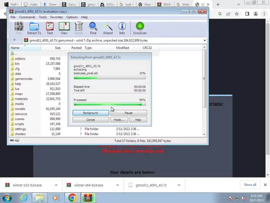270x203 pixels.
Task: Click the WinRAR file list scrollbar
Action: pyautogui.click(x=204, y=79)
